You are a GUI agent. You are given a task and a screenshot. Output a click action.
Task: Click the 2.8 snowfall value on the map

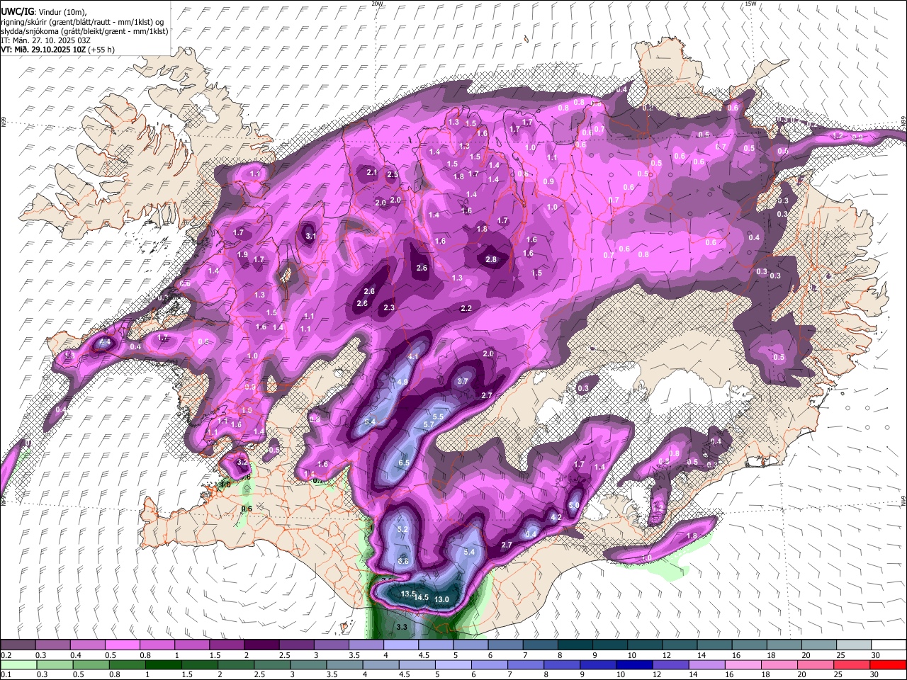[491, 259]
